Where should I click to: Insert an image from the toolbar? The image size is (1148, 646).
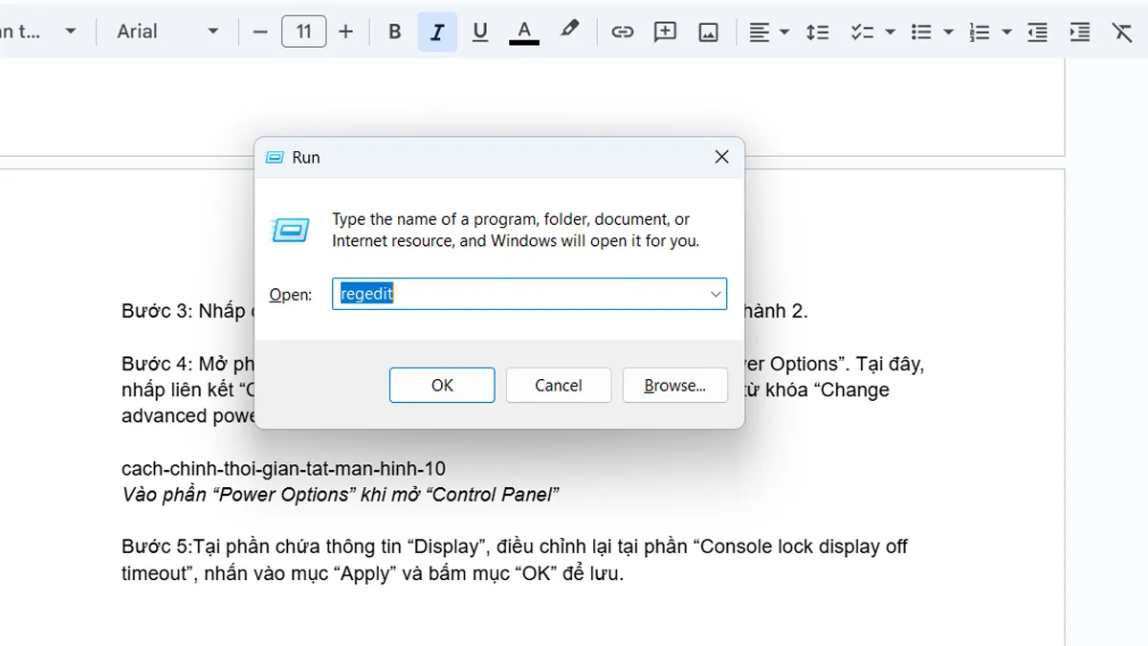[708, 32]
